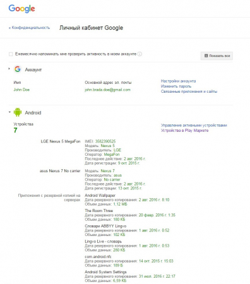Viewport: 250px width, 284px height.
Task: Click the IMEI 3582390525 value
Action: pyautogui.click(x=105, y=141)
